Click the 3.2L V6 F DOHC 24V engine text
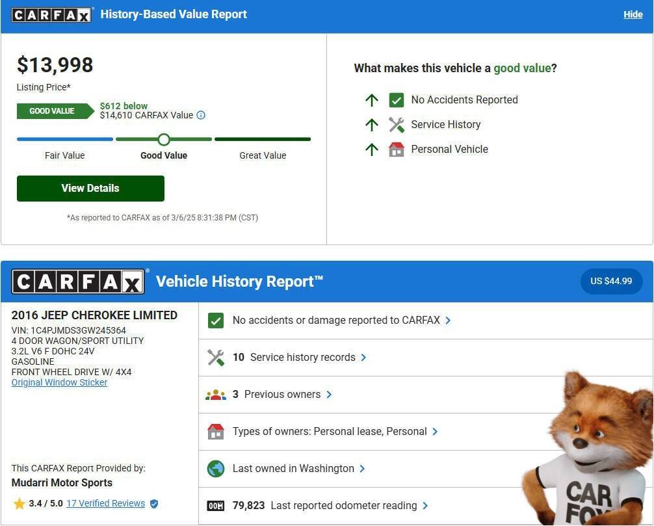 click(53, 351)
